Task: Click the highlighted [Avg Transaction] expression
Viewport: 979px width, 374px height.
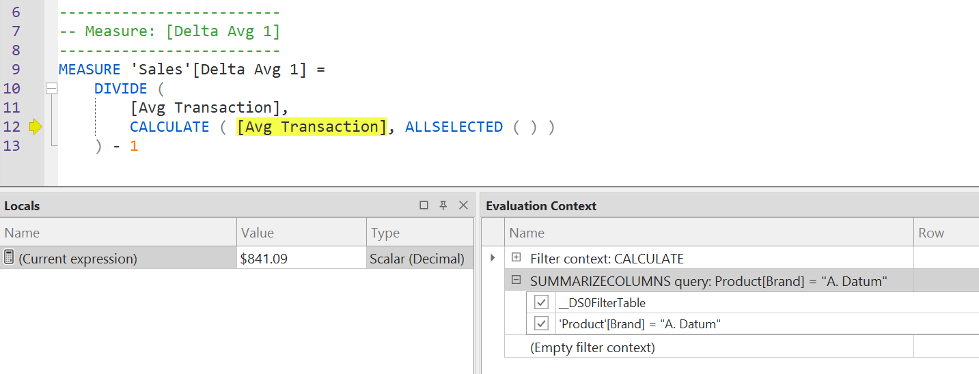Action: pyautogui.click(x=312, y=127)
